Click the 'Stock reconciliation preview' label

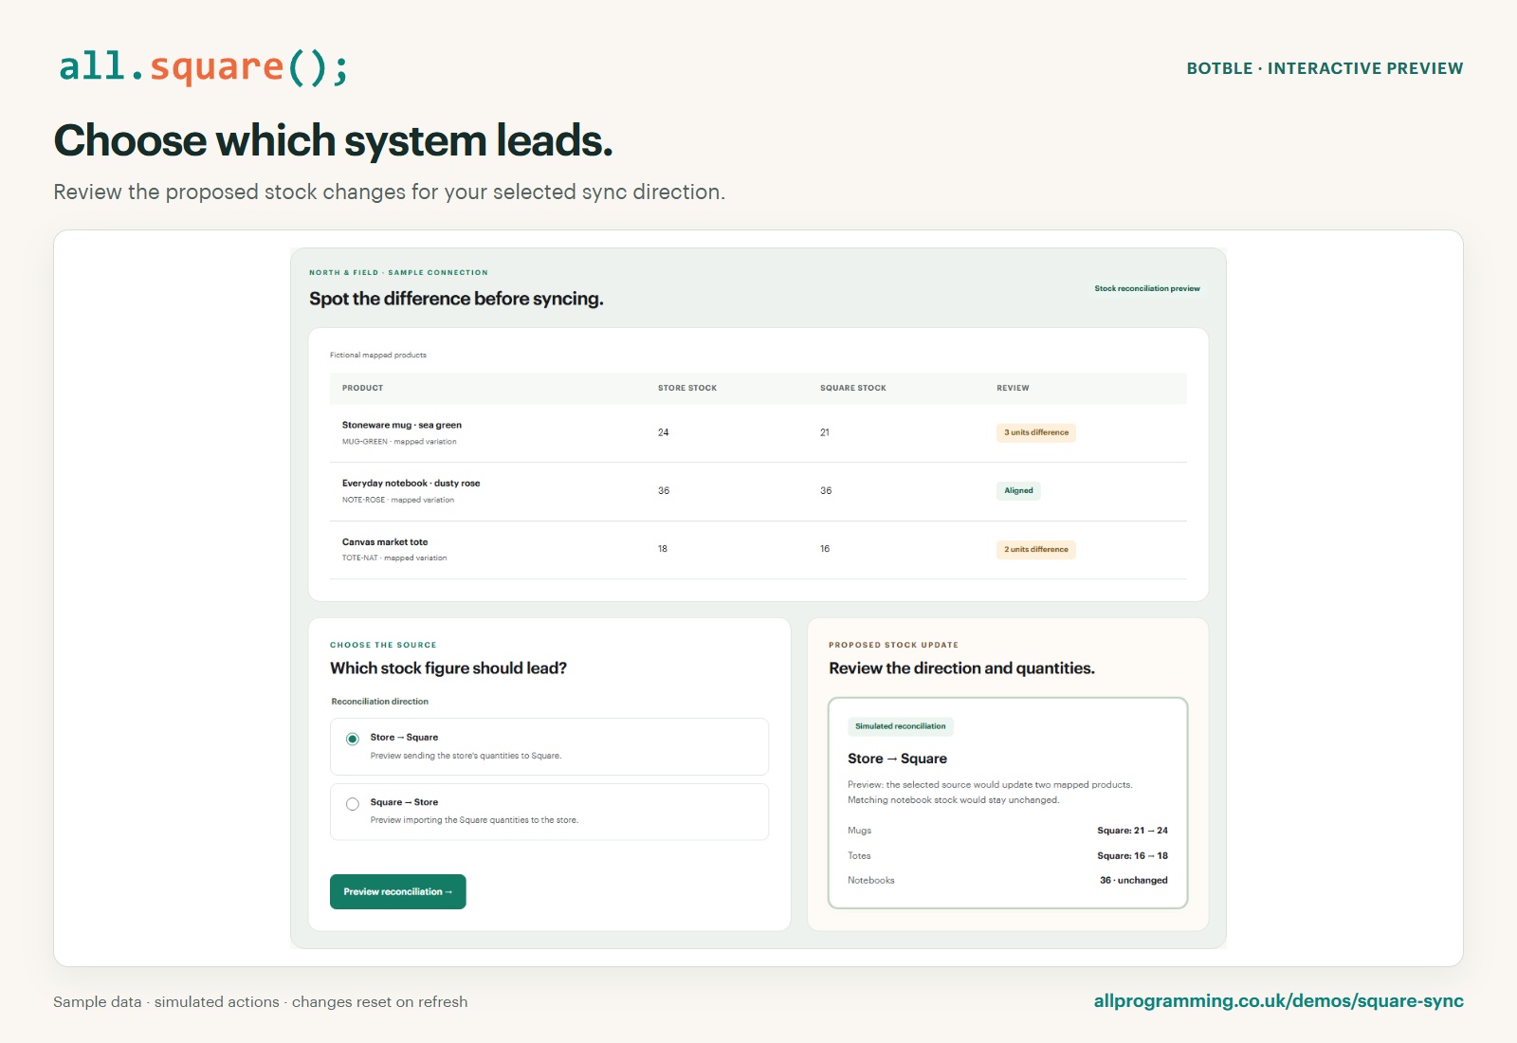(x=1147, y=288)
